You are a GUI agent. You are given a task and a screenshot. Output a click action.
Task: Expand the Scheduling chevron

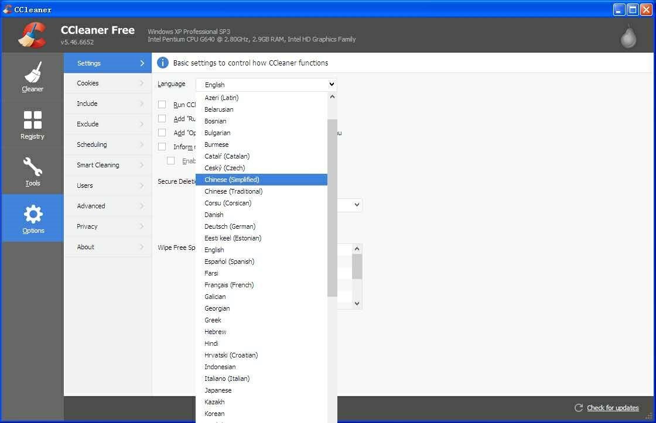[x=142, y=145]
